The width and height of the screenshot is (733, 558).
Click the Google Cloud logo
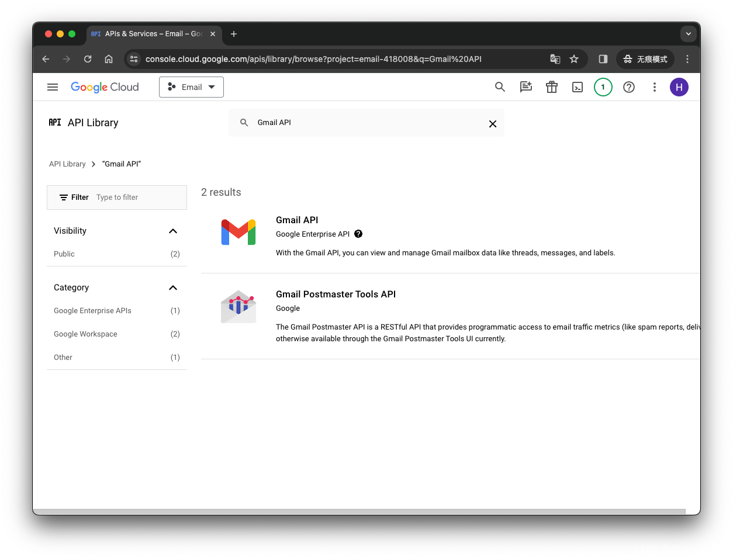pyautogui.click(x=105, y=87)
